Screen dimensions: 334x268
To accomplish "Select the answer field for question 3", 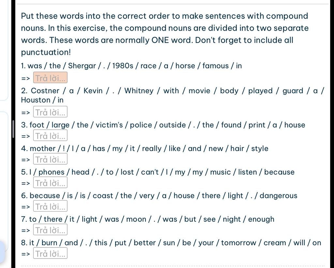I will point(50,135).
